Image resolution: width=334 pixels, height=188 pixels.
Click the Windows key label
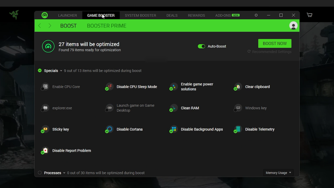(256, 108)
